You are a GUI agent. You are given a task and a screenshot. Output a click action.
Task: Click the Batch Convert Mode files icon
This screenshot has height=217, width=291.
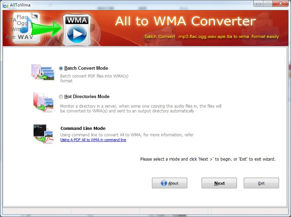click(x=43, y=72)
